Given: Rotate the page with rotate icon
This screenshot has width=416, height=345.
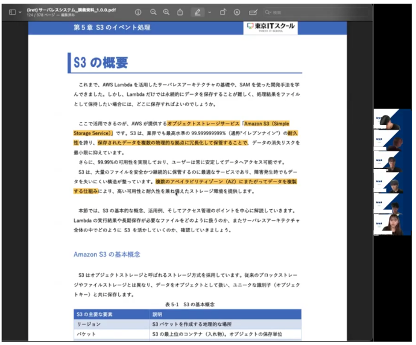Looking at the screenshot, I should (223, 12).
